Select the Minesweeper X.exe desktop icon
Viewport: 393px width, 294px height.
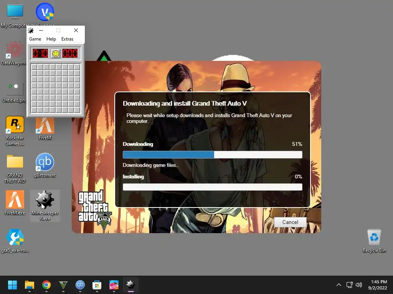(x=45, y=206)
